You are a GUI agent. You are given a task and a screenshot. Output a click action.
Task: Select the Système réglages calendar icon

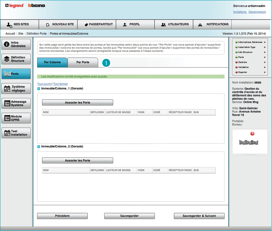point(6,89)
